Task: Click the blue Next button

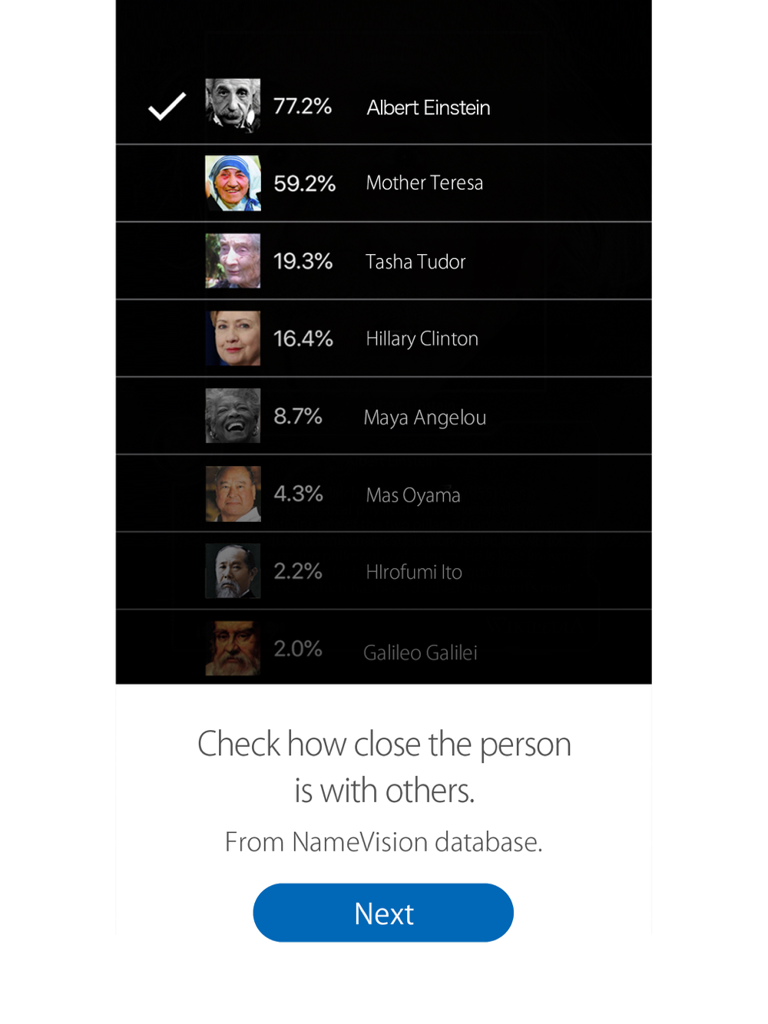Action: pos(383,913)
